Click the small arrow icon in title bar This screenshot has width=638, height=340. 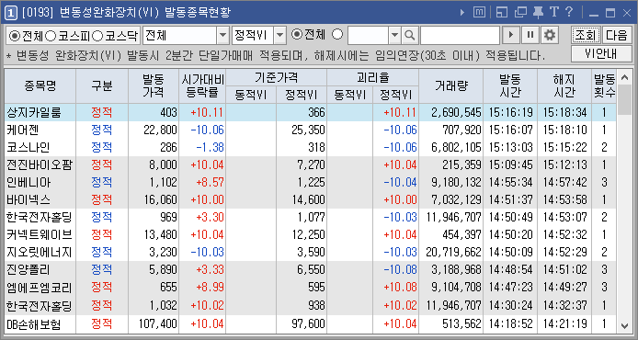(x=462, y=13)
